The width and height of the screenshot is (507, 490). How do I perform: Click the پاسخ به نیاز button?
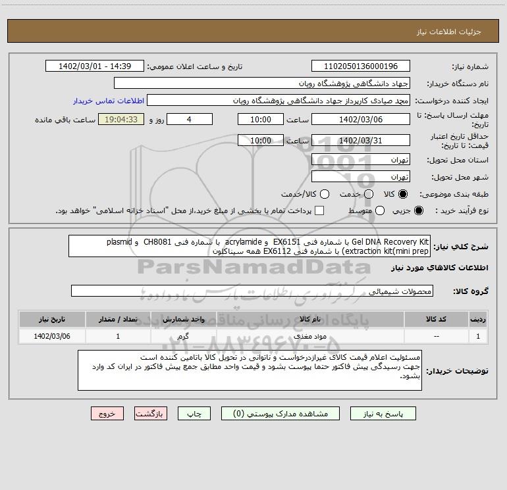383,414
